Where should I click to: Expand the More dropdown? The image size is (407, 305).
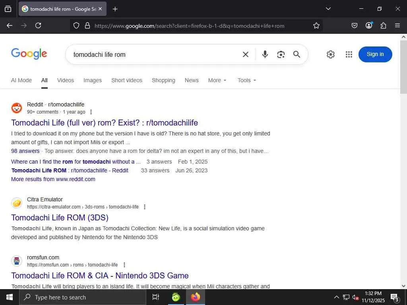point(217,80)
